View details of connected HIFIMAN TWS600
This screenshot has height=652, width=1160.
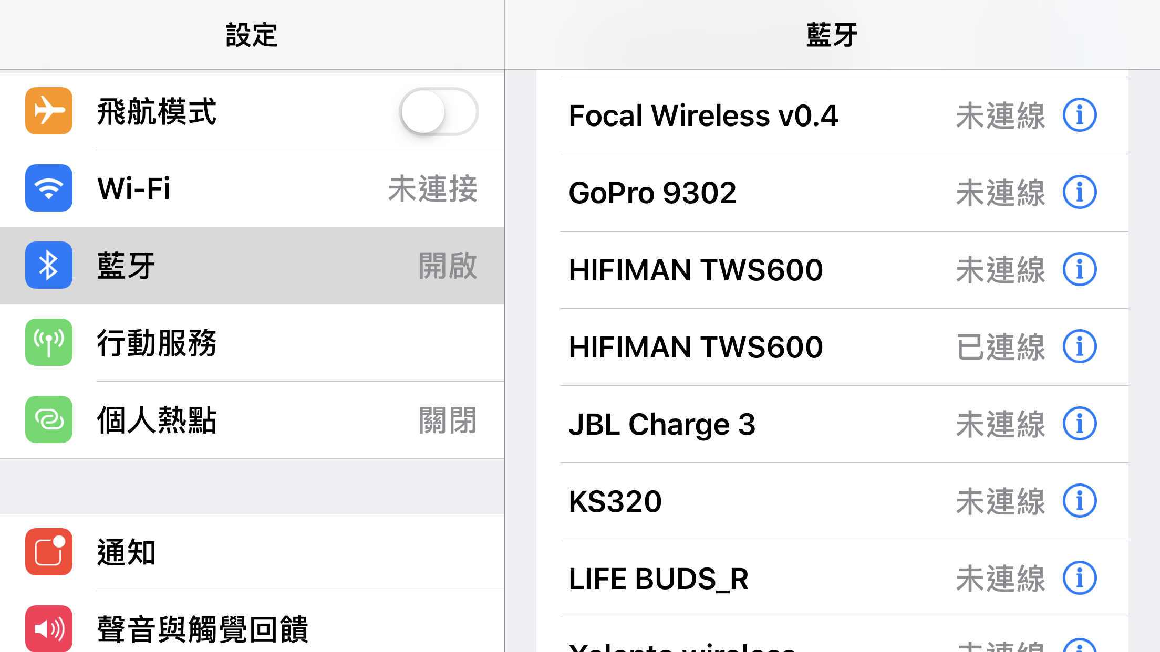(1080, 346)
